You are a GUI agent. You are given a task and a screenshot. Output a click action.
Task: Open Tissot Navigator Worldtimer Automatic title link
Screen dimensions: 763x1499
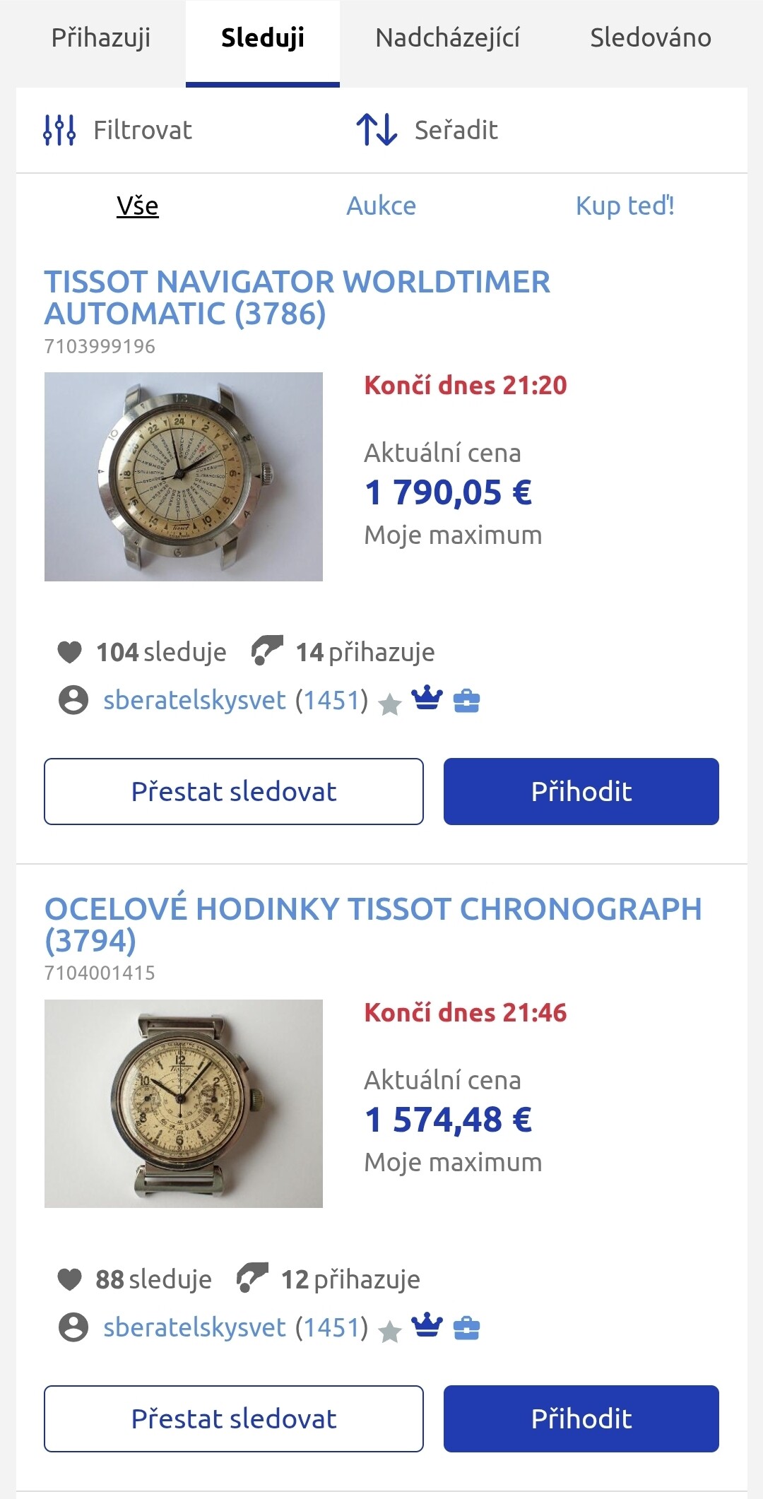click(x=297, y=297)
